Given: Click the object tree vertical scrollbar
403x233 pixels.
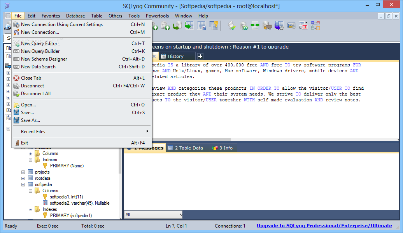Looking at the screenshot, I should click(120, 161).
